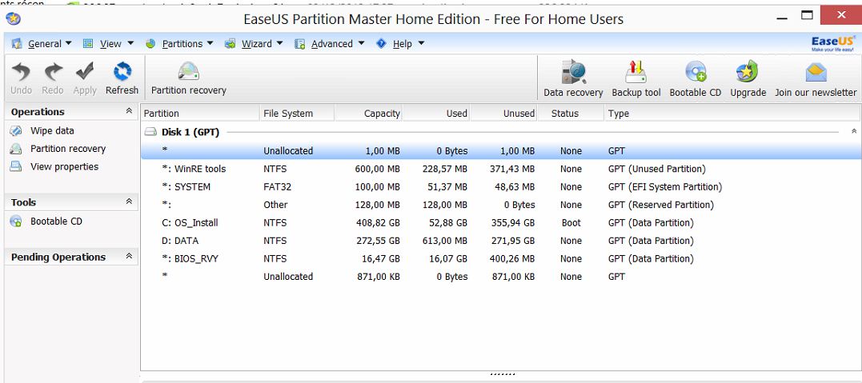Sort by the Partition column header
The image size is (862, 383).
tap(199, 114)
